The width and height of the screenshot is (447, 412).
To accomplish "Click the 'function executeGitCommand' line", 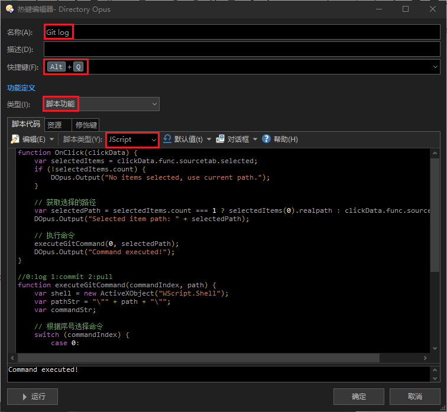I will (117, 285).
